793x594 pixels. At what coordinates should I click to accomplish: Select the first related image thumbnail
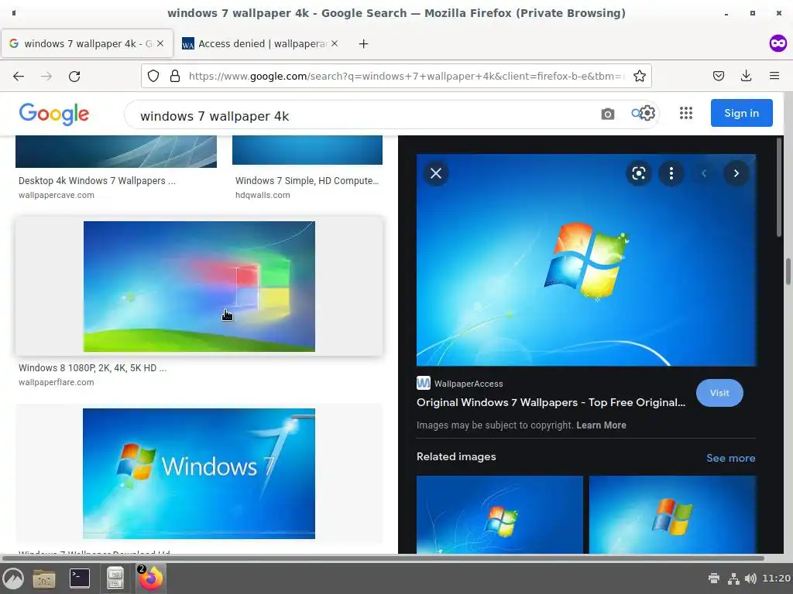click(x=499, y=514)
